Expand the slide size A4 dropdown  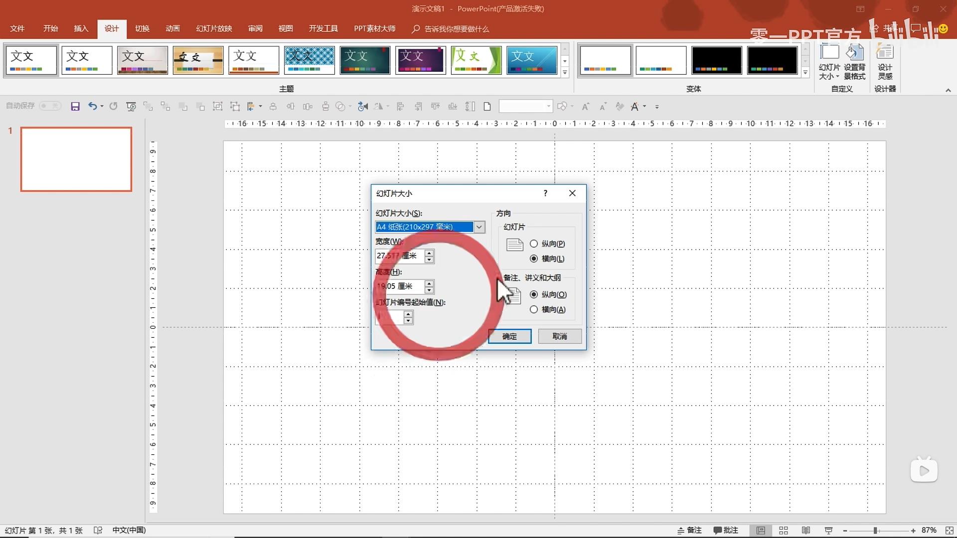click(x=479, y=227)
